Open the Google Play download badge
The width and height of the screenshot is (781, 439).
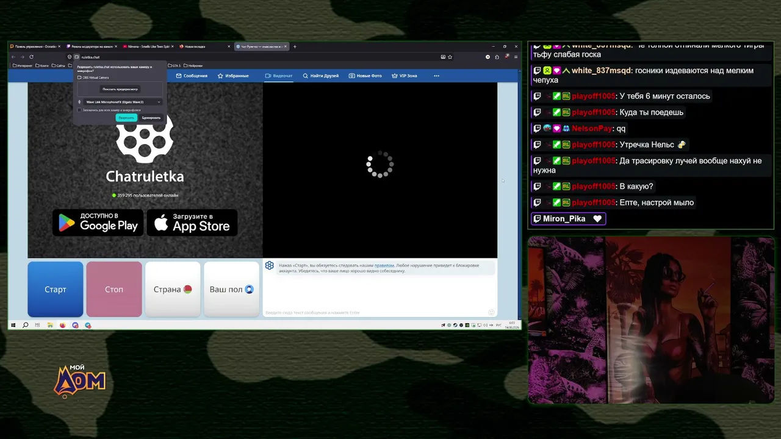(x=98, y=223)
